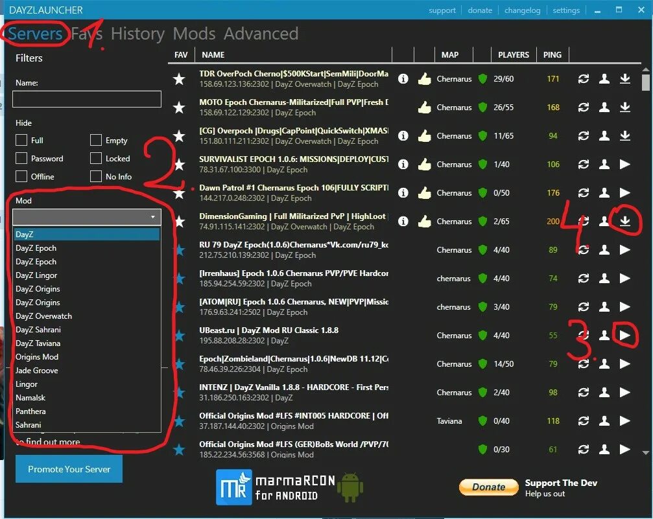Sort server list by PLAYERS column
The width and height of the screenshot is (653, 519).
pyautogui.click(x=514, y=55)
